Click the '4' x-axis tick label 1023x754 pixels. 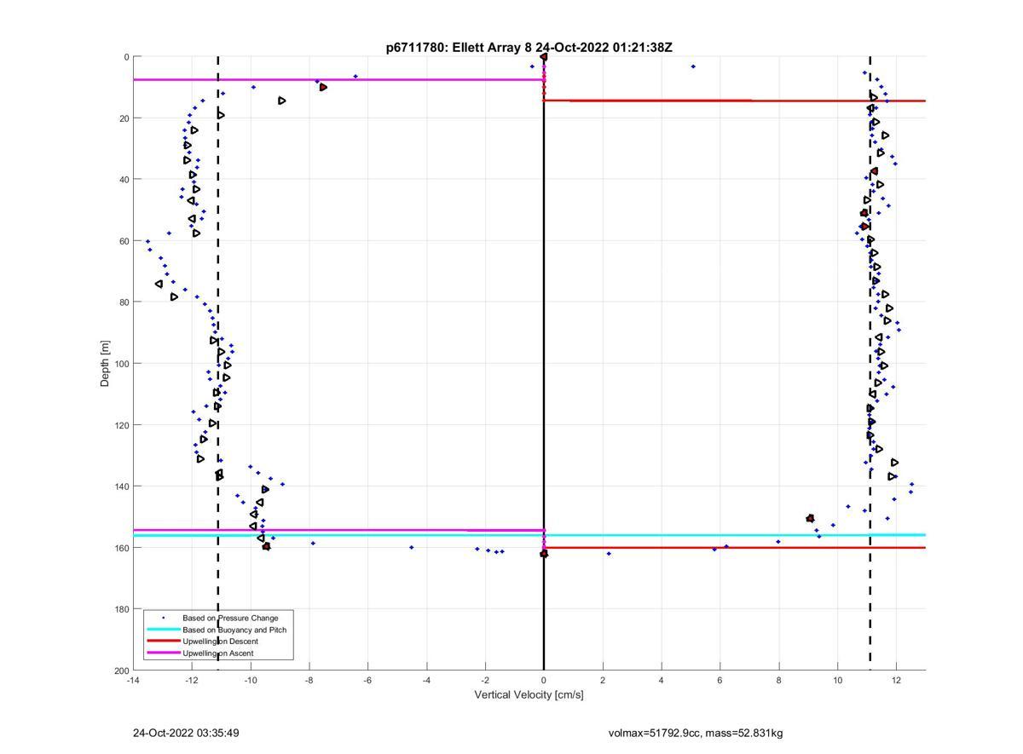click(662, 680)
